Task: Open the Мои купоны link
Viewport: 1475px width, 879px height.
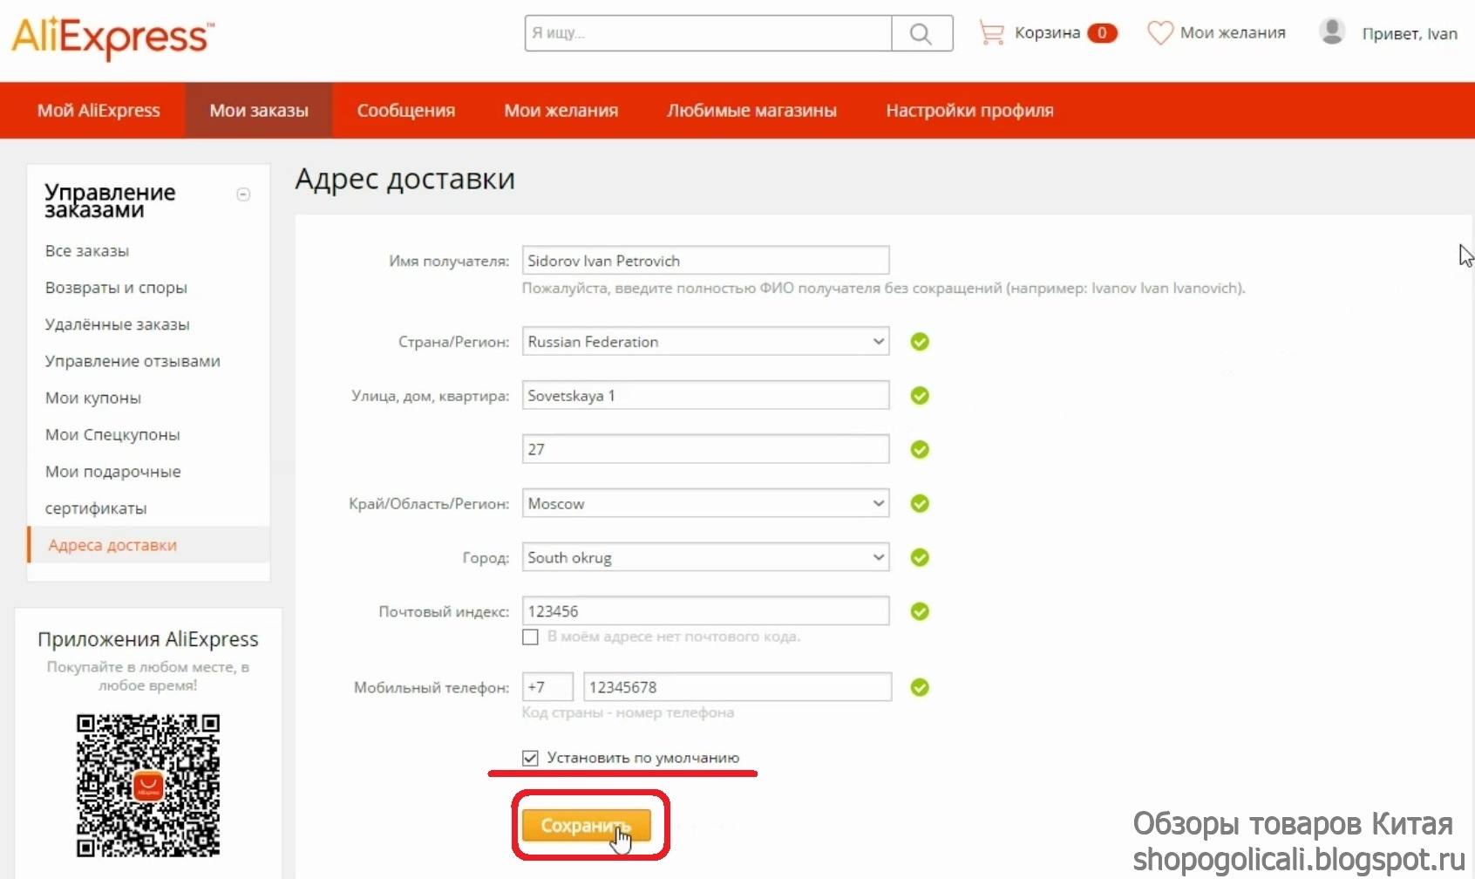Action: click(x=93, y=398)
